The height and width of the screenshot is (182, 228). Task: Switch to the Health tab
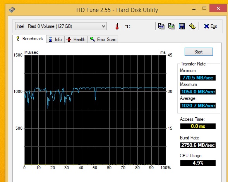tap(76, 39)
